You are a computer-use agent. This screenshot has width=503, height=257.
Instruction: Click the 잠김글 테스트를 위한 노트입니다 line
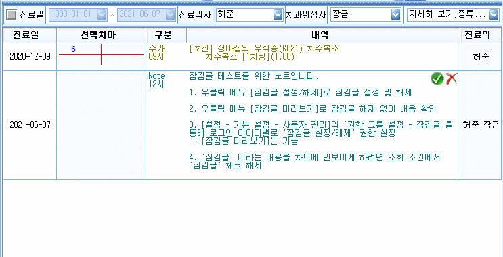[254, 77]
